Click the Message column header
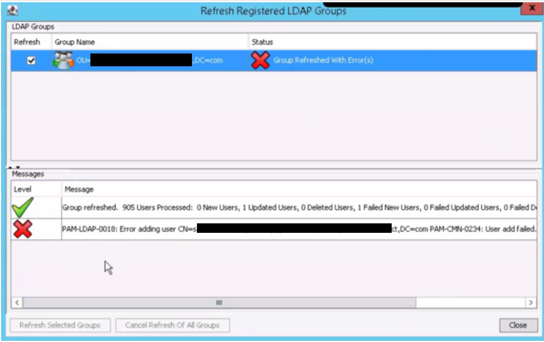This screenshot has width=544, height=342. [299, 189]
